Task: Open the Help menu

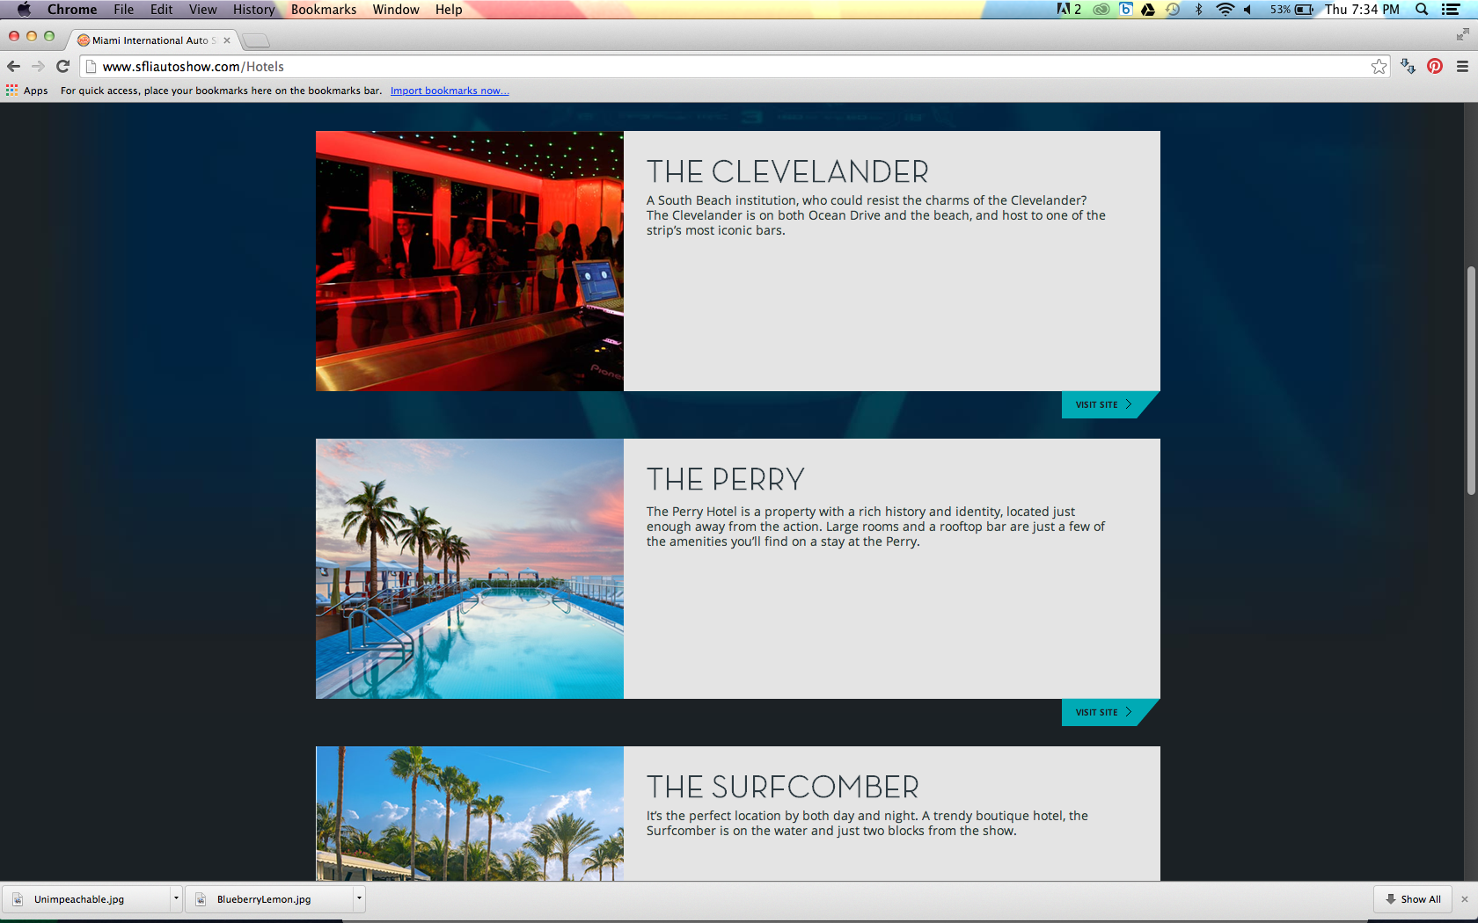Action: [x=449, y=9]
